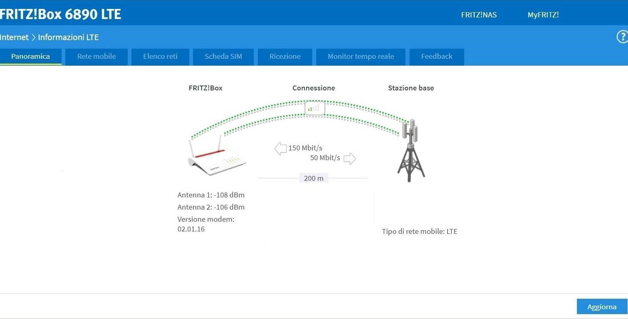This screenshot has width=628, height=319.
Task: Open the FRITZ!NAS link
Action: pos(479,15)
